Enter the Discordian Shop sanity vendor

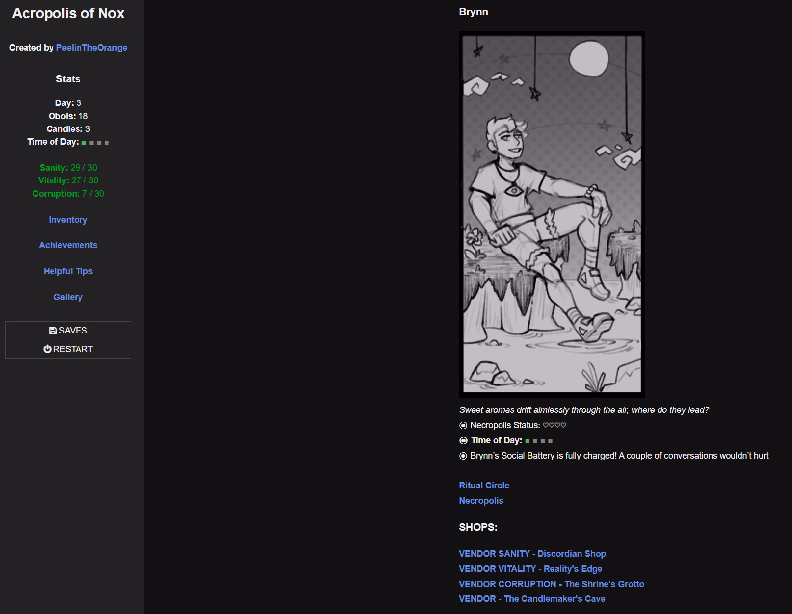pyautogui.click(x=532, y=554)
